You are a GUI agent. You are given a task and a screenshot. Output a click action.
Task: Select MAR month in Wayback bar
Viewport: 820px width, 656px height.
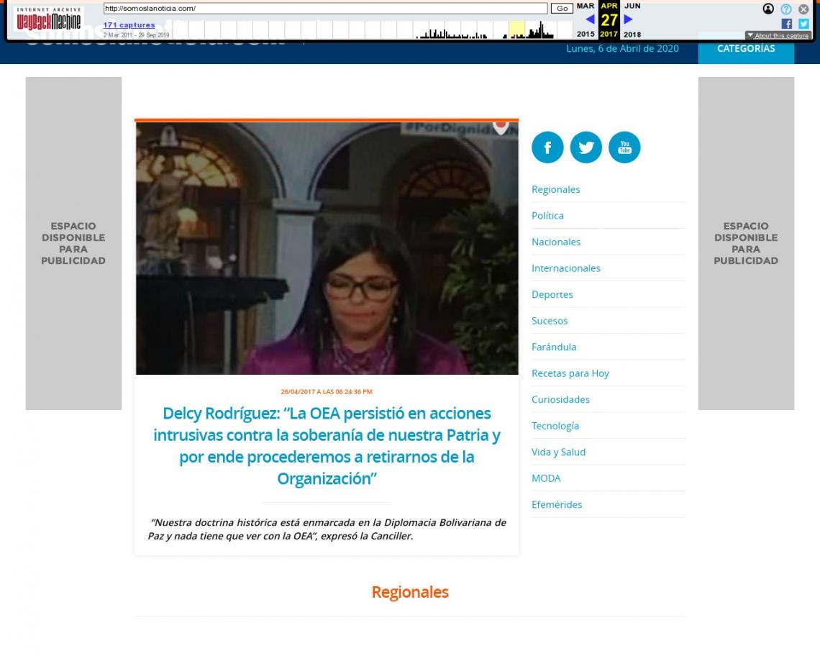click(586, 6)
